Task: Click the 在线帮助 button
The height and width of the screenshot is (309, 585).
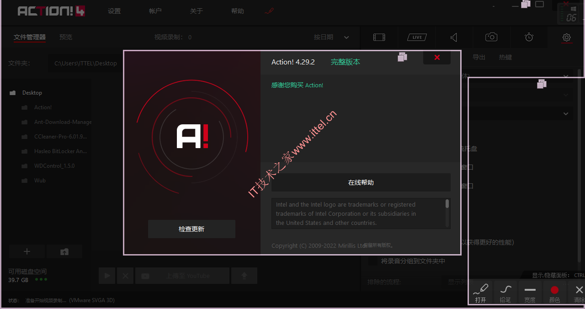Action: click(361, 182)
